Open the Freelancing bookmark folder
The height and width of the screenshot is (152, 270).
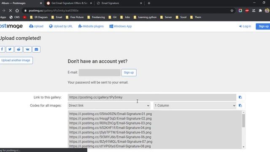pyautogui.click(x=96, y=17)
